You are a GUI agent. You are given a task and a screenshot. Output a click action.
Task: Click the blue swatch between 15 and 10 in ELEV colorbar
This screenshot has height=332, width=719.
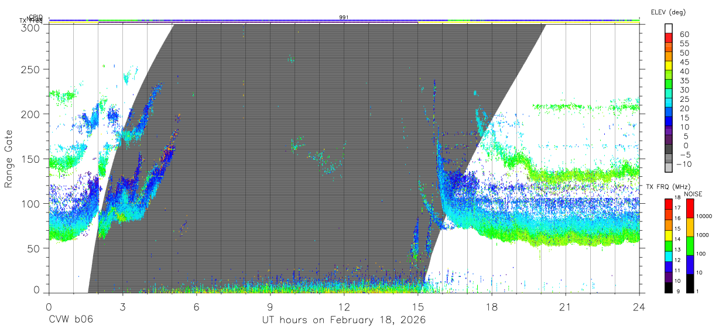tap(669, 122)
